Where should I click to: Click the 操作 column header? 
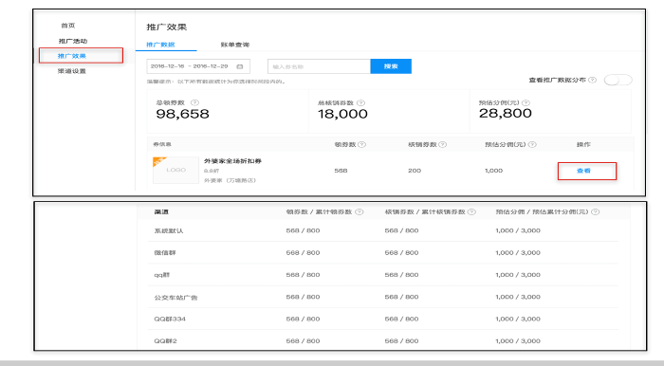point(583,145)
